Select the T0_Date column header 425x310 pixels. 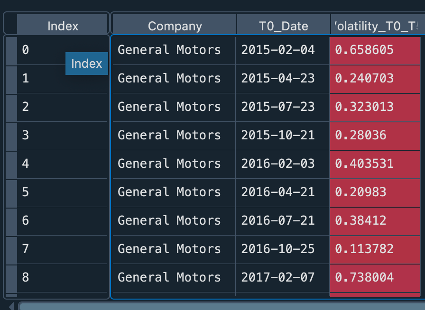pyautogui.click(x=284, y=26)
